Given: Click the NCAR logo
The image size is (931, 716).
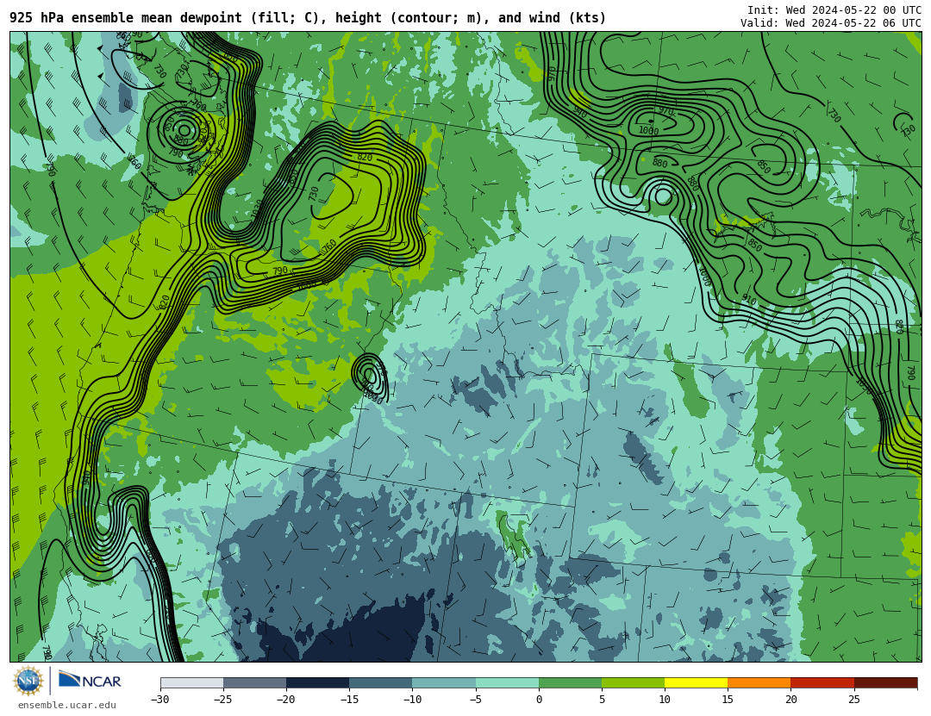Looking at the screenshot, I should click(x=90, y=681).
